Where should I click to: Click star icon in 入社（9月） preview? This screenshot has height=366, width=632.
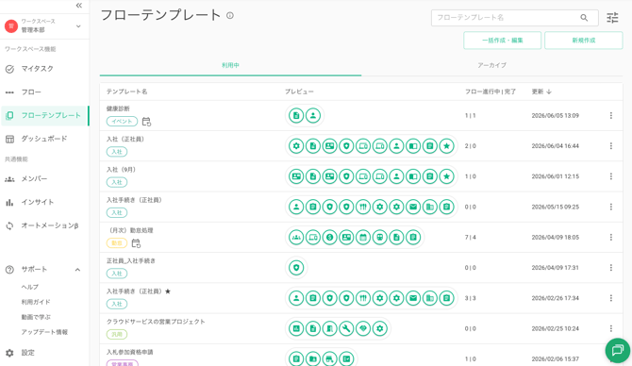[446, 176]
